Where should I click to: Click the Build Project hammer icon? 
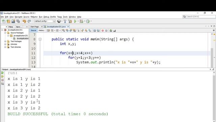[65, 21]
